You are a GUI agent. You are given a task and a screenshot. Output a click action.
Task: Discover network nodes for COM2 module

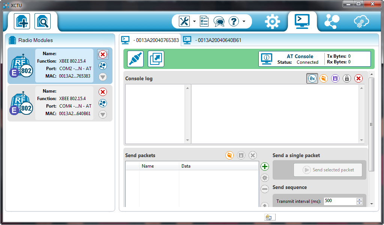click(103, 66)
